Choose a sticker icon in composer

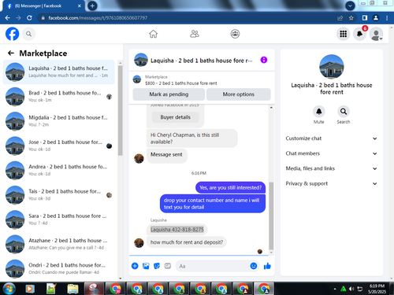coord(157,266)
